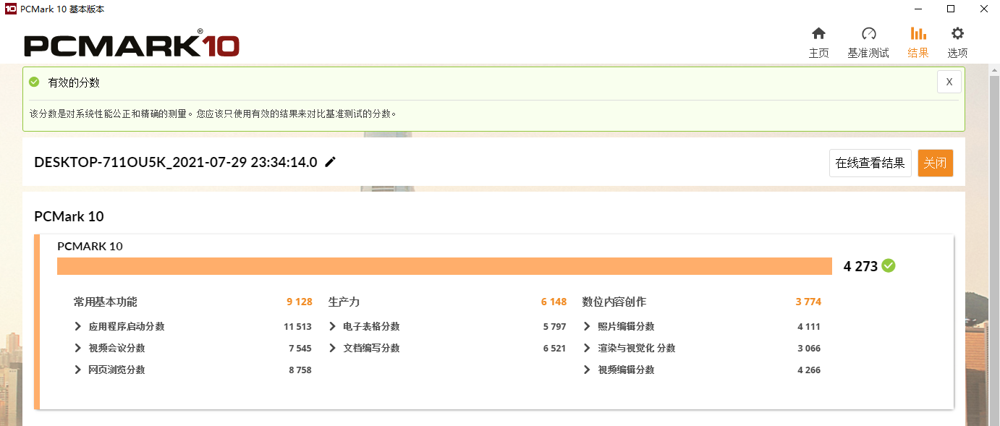
Task: Click the essentials score 9 128
Action: tap(299, 302)
